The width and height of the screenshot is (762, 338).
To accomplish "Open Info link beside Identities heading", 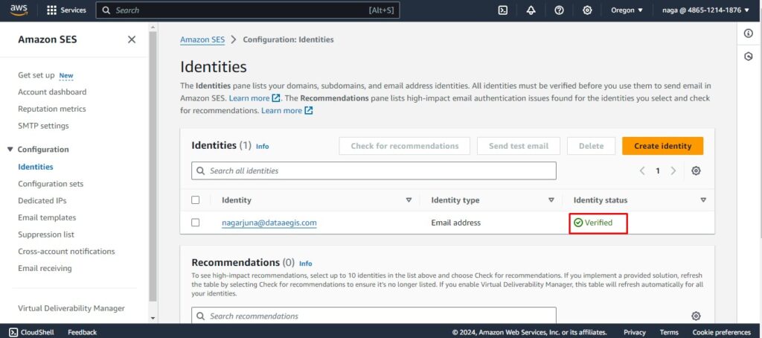I will [x=263, y=147].
